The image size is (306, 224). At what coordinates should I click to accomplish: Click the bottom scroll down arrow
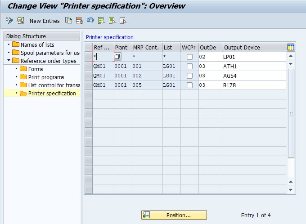(291, 190)
